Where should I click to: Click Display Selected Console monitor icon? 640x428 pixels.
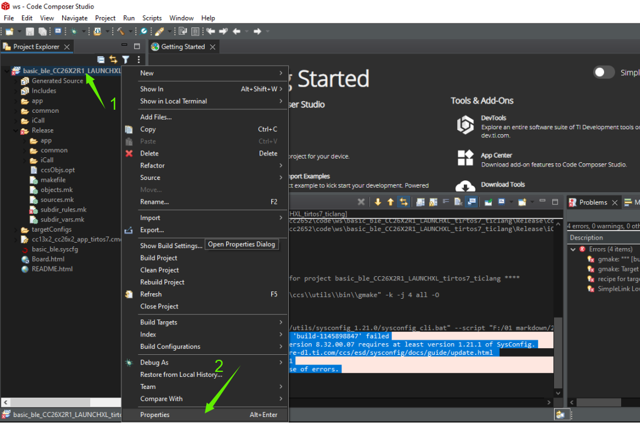(502, 202)
